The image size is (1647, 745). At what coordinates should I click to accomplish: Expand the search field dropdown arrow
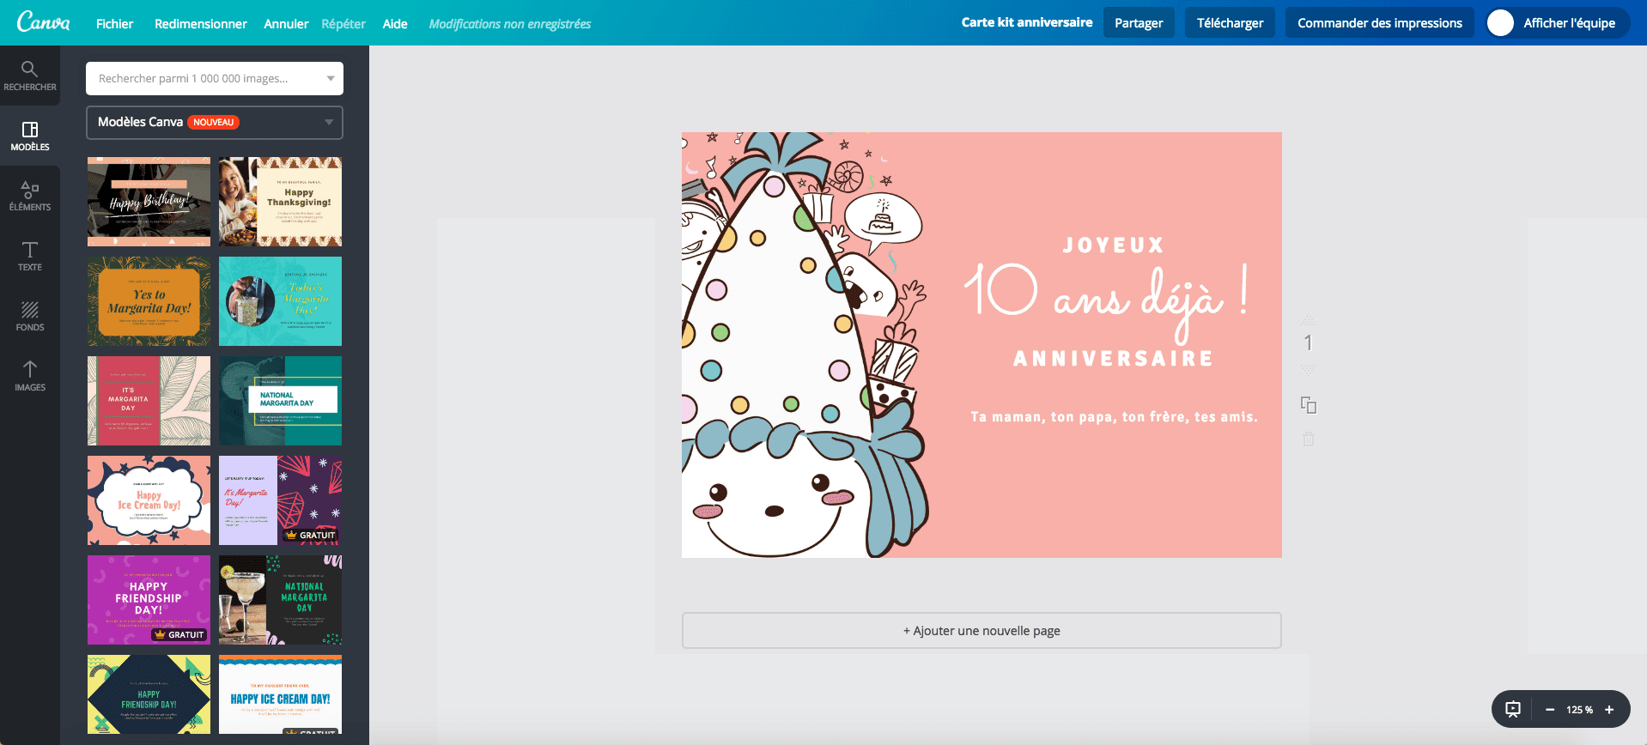(331, 78)
